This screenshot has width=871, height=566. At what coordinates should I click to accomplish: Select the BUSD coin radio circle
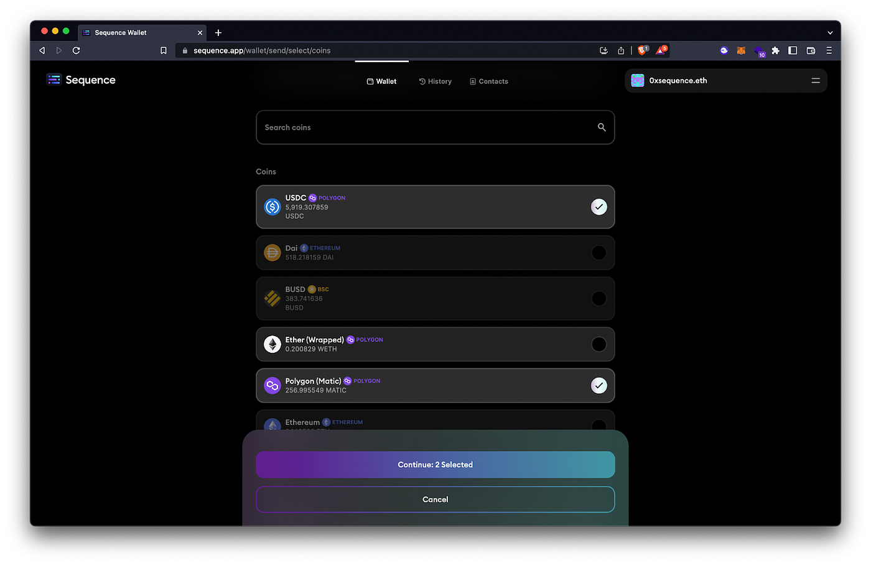[x=599, y=299]
